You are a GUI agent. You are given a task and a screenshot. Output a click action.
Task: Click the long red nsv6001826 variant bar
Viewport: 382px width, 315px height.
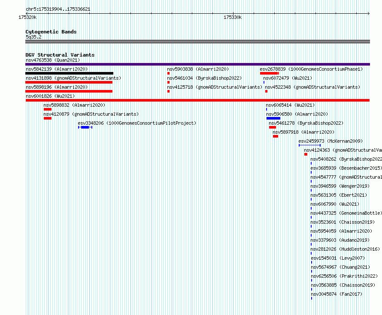pyautogui.click(x=197, y=100)
